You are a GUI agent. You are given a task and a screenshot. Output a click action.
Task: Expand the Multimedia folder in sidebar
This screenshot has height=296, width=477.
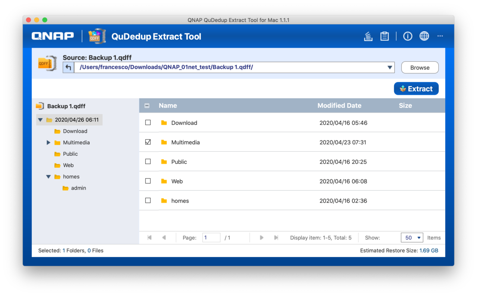coord(48,142)
